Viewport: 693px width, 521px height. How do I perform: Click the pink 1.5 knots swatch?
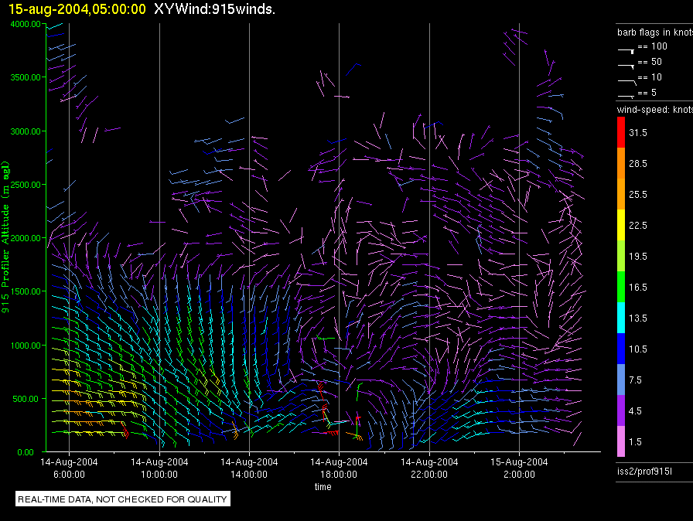pyautogui.click(x=621, y=441)
